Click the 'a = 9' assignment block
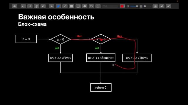This screenshot has height=105, width=188. pos(26,39)
